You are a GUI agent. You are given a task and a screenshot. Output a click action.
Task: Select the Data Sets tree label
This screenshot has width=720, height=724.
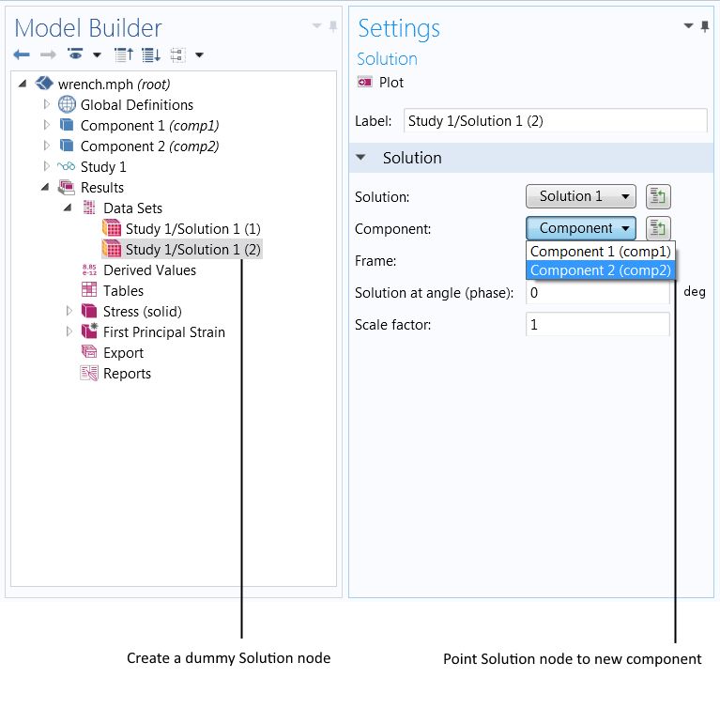(x=133, y=208)
